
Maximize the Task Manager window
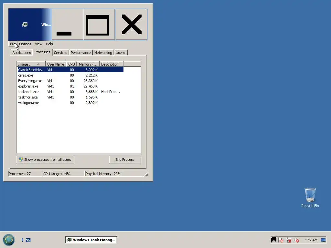(x=99, y=25)
